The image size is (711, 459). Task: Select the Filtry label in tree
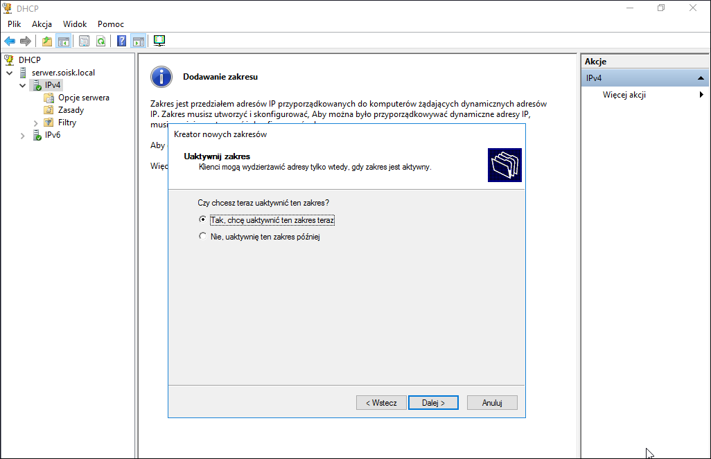click(67, 123)
